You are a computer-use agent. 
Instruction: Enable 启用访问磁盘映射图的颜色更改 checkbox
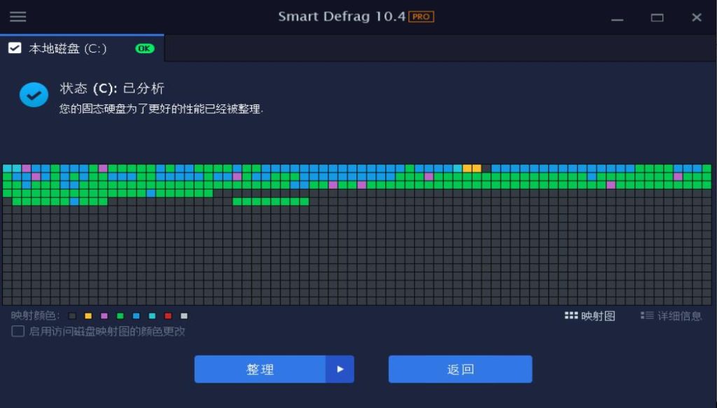tap(18, 331)
